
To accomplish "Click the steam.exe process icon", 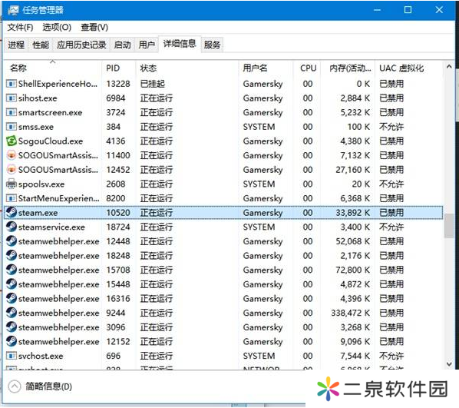I will [12, 213].
